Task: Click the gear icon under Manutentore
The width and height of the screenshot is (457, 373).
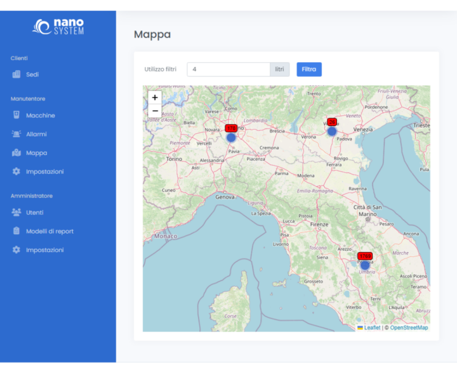Action: click(17, 172)
